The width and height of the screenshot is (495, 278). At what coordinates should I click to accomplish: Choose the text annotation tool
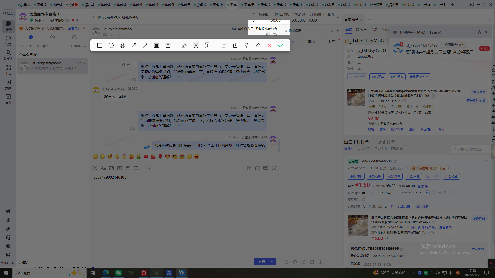168,45
